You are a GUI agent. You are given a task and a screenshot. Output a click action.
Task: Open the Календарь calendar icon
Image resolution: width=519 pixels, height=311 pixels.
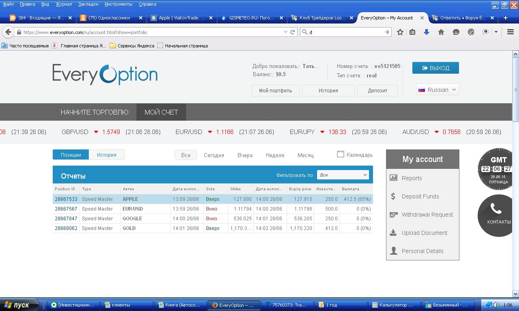click(341, 154)
